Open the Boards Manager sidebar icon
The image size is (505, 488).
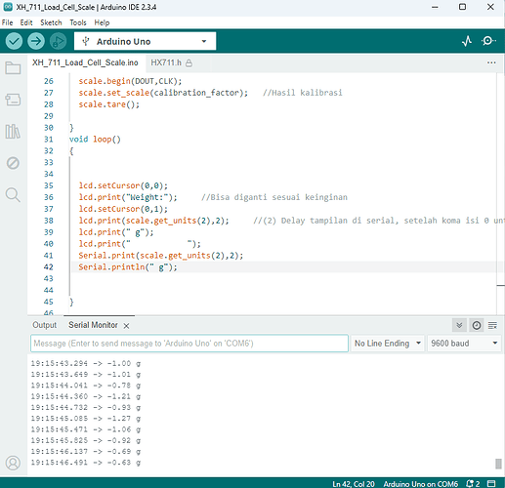tap(13, 100)
